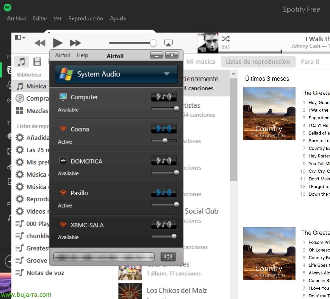Open the Airfoil equalizer button
The width and height of the screenshot is (330, 299).
(x=168, y=256)
